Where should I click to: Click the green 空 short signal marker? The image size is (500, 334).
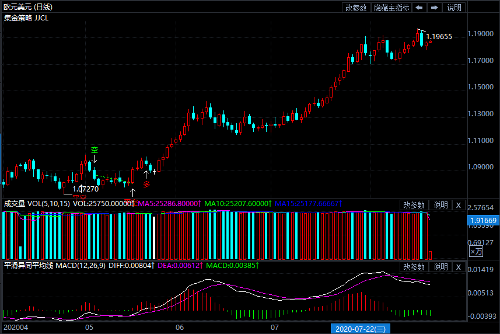(x=94, y=150)
